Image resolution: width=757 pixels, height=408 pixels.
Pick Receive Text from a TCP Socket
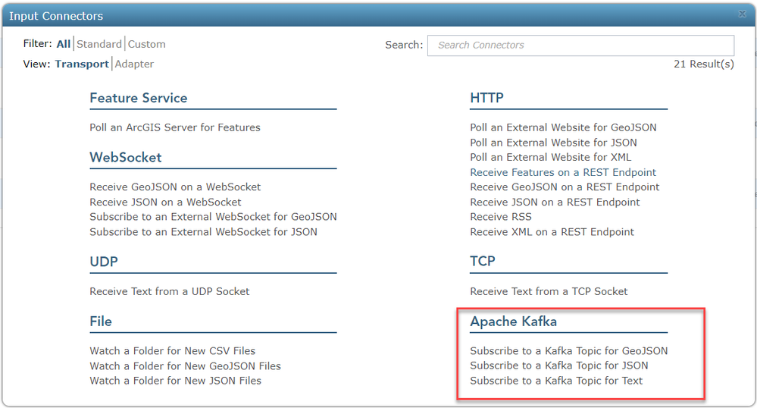pos(549,291)
